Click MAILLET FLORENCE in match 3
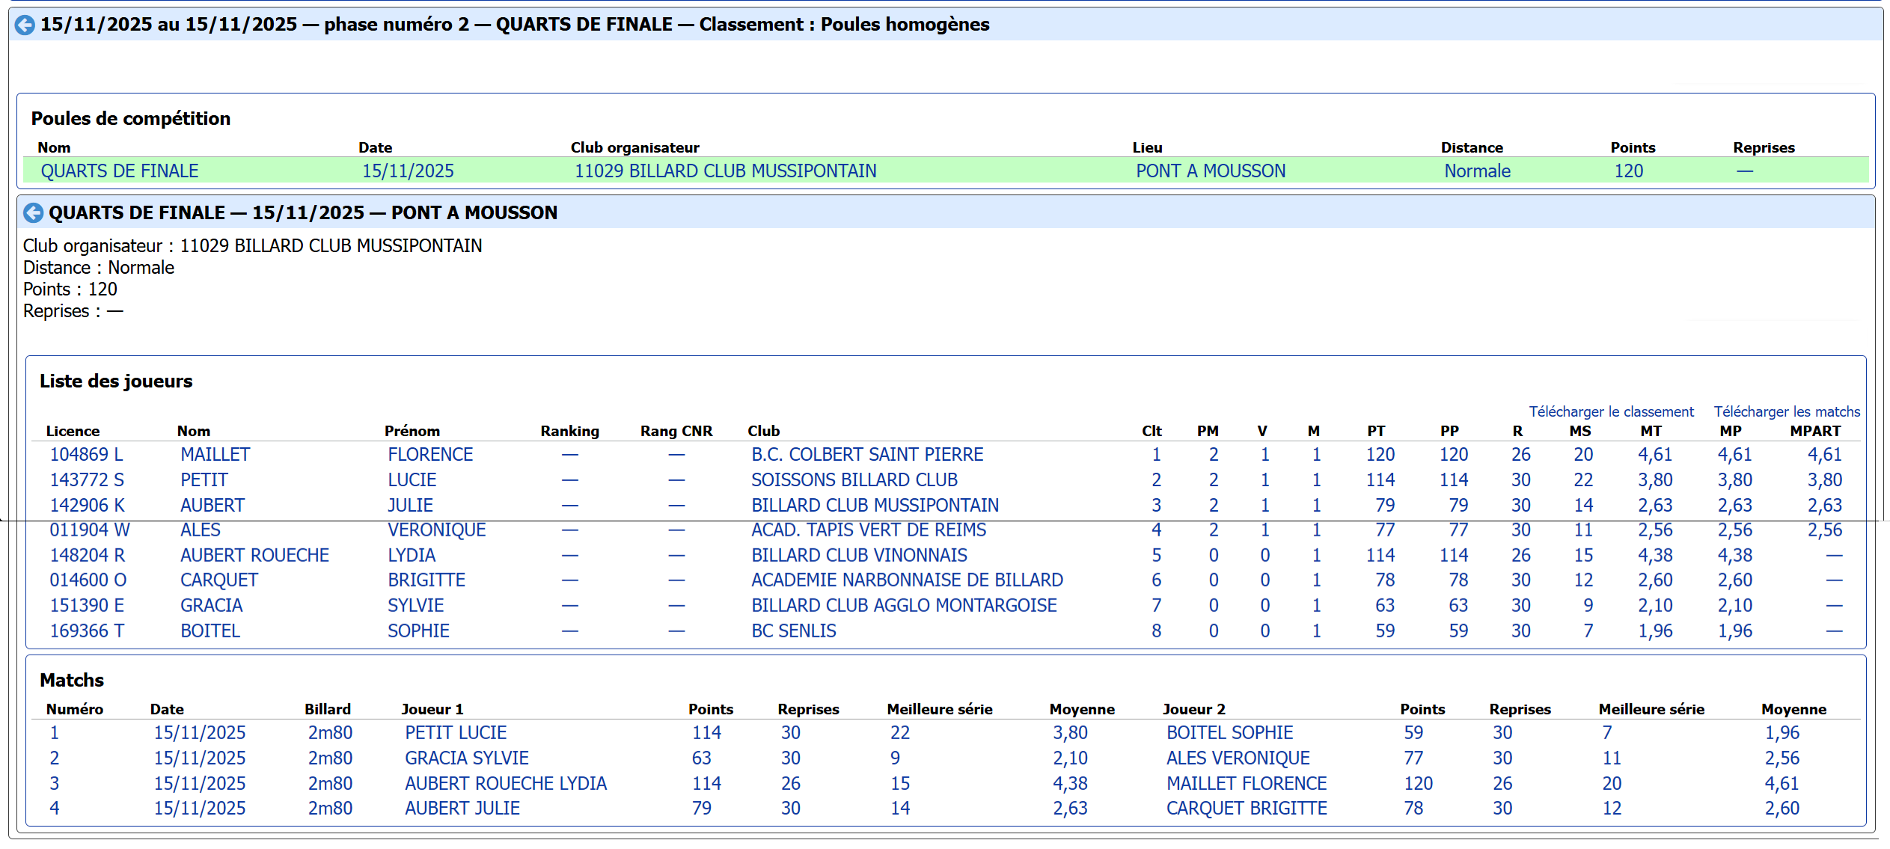The width and height of the screenshot is (1890, 849). 1246,784
